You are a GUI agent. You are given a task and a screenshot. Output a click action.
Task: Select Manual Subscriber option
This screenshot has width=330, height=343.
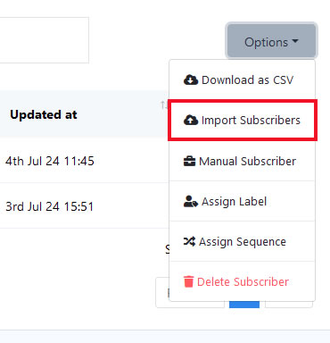[x=243, y=161]
